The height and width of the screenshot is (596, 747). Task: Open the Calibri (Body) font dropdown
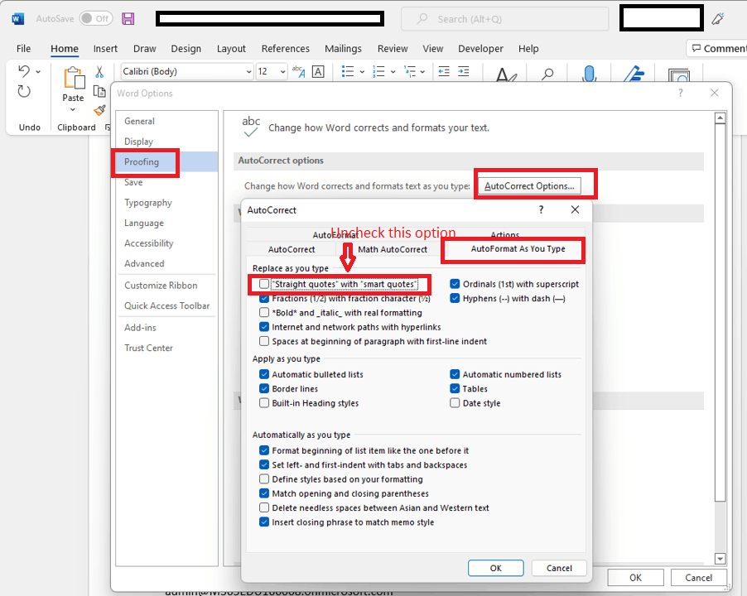[248, 72]
